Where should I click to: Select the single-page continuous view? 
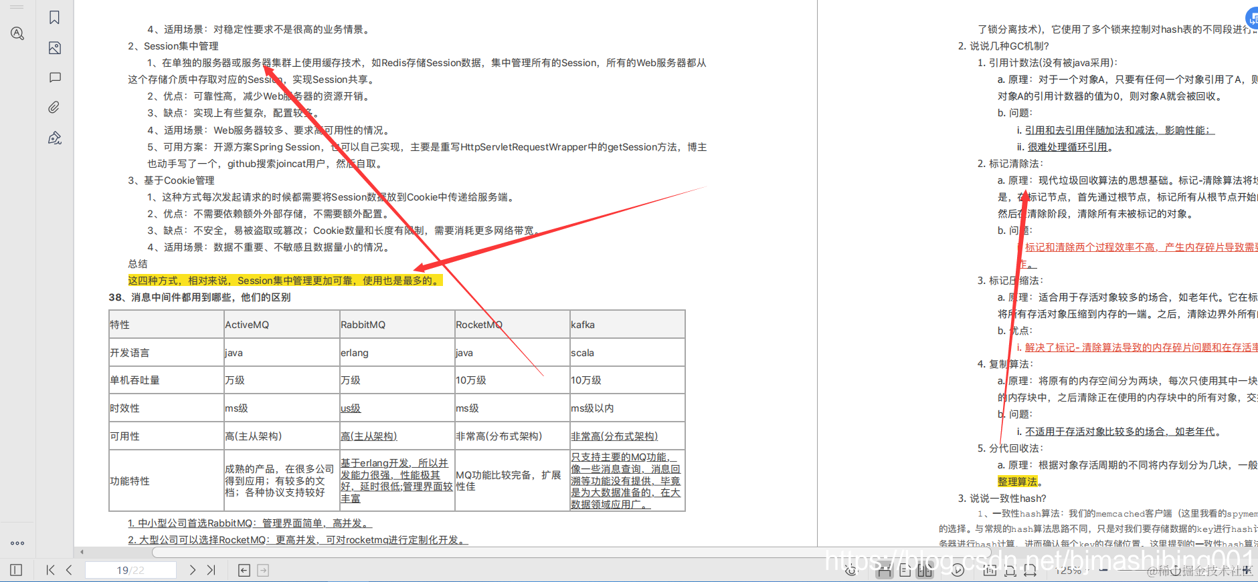click(885, 570)
